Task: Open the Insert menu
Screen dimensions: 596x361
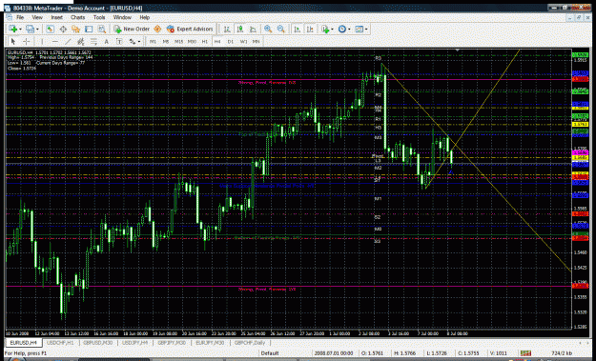Action: [56, 17]
